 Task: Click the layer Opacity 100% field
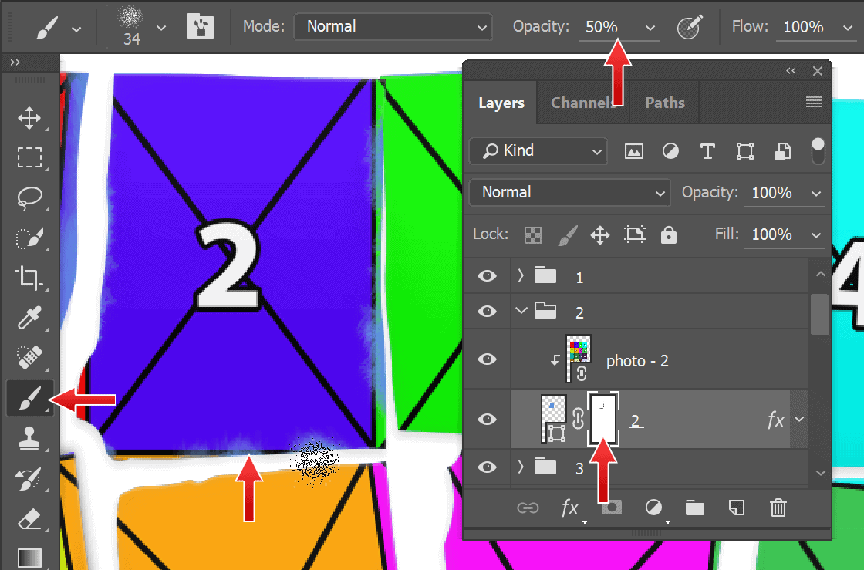point(771,192)
